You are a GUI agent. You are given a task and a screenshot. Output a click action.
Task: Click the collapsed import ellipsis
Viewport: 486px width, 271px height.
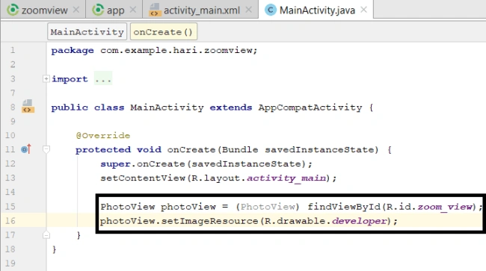pos(103,79)
